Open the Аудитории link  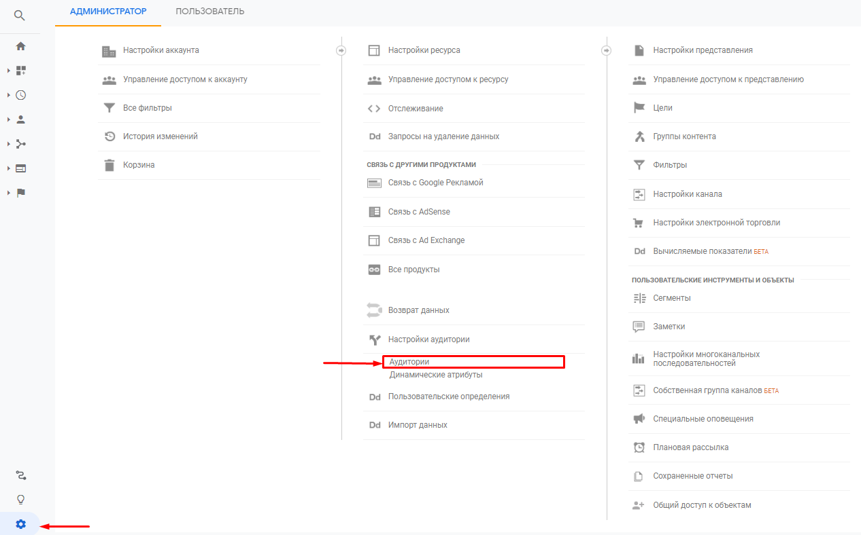(x=409, y=362)
